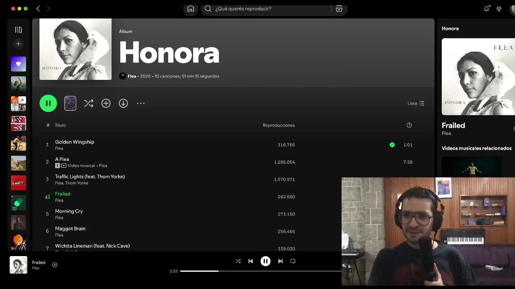The image size is (515, 289).
Task: Enable shuffle for the Honora album
Action: click(x=89, y=103)
